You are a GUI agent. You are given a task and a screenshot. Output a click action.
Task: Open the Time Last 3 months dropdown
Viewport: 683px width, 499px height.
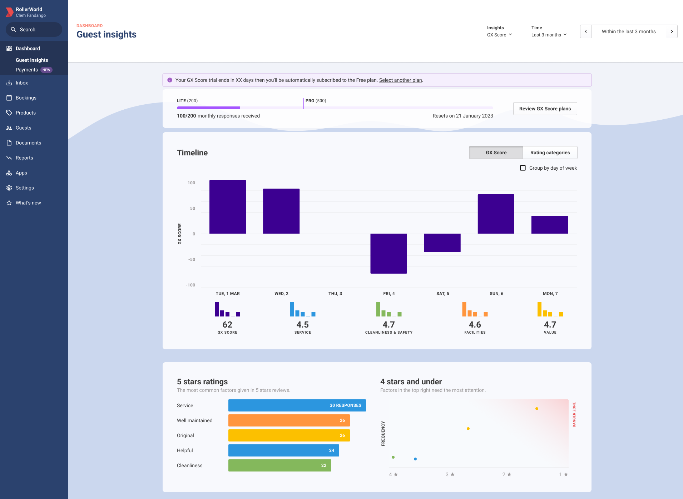tap(549, 35)
